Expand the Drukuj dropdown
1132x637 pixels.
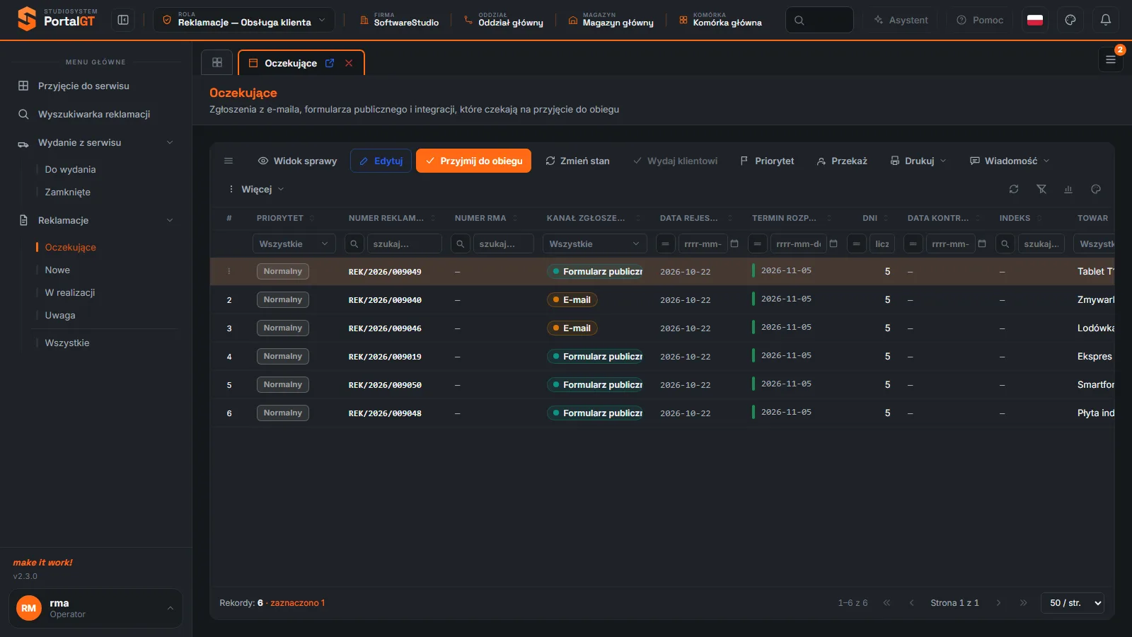(x=918, y=161)
